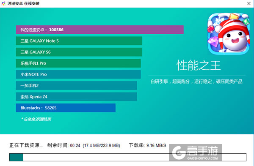Select the 乐视手机1 Pro bar

(x=78, y=63)
